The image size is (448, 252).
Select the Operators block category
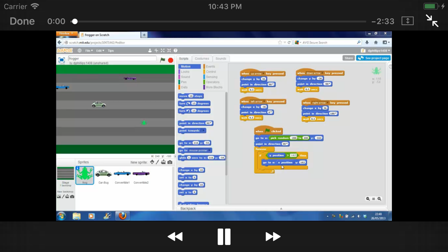click(214, 82)
